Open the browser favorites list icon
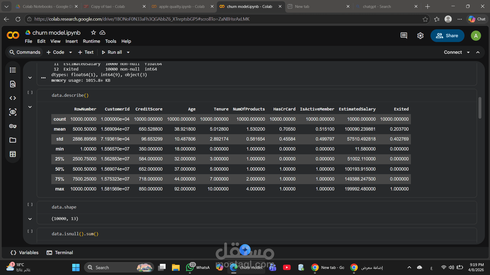490x275 pixels. click(437, 19)
